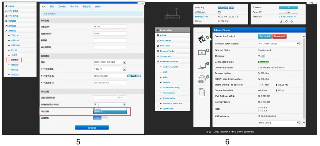
Task: Open 4G设置 in the Chinese sidebar
Action: (x=14, y=55)
